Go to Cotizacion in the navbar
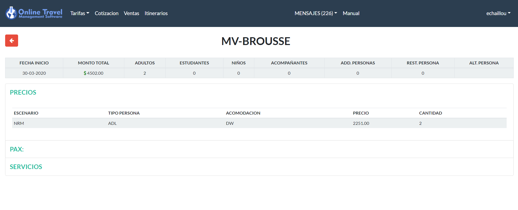The height and width of the screenshot is (210, 518). click(106, 13)
